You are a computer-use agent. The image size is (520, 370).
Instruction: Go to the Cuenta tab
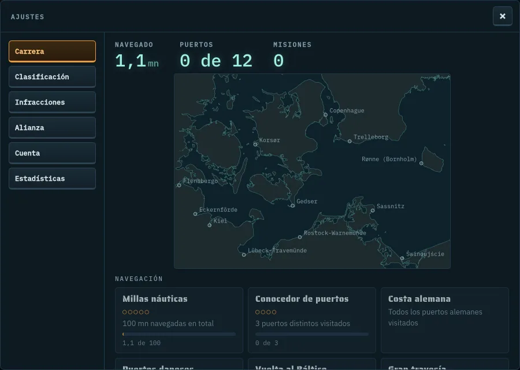52,153
